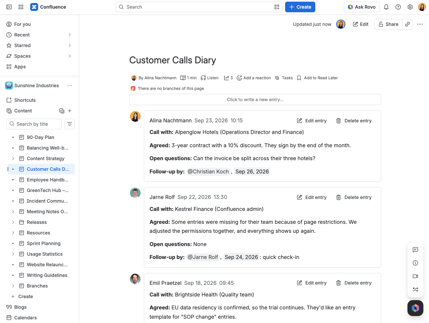Add to Read Later bookmark
The image size is (429, 323).
[317, 78]
